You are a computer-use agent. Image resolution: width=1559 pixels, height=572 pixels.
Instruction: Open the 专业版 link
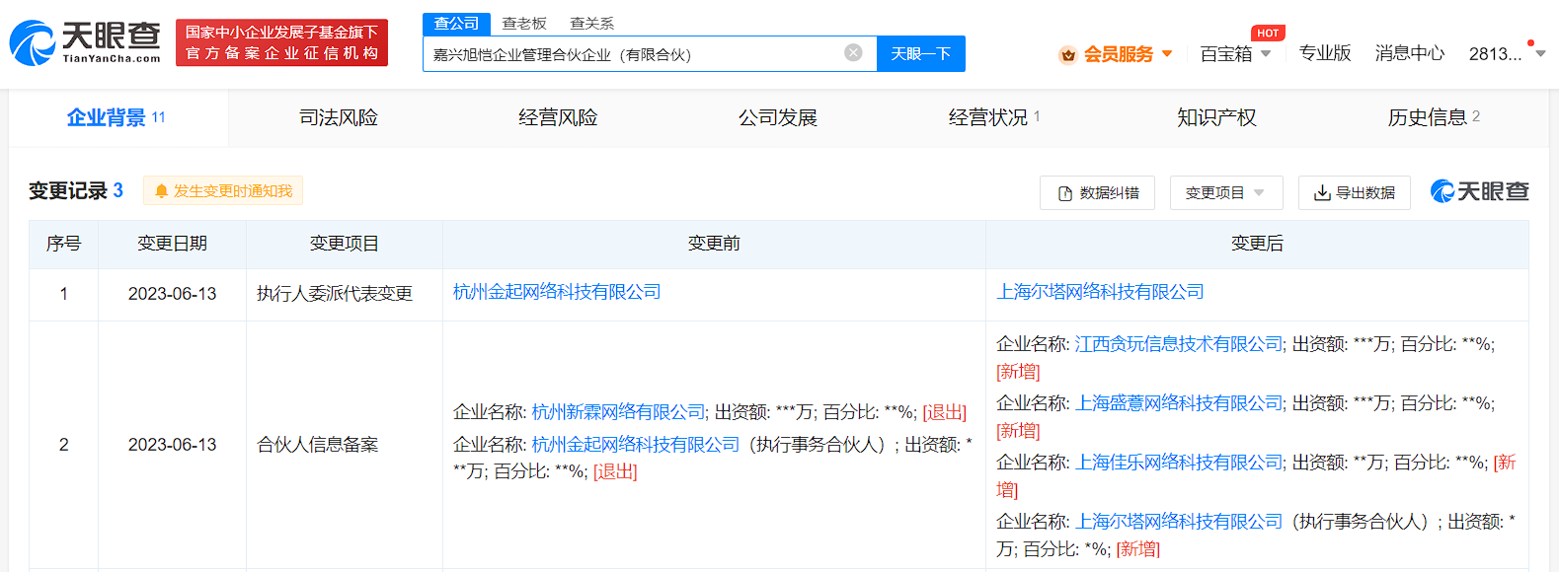[x=1325, y=54]
